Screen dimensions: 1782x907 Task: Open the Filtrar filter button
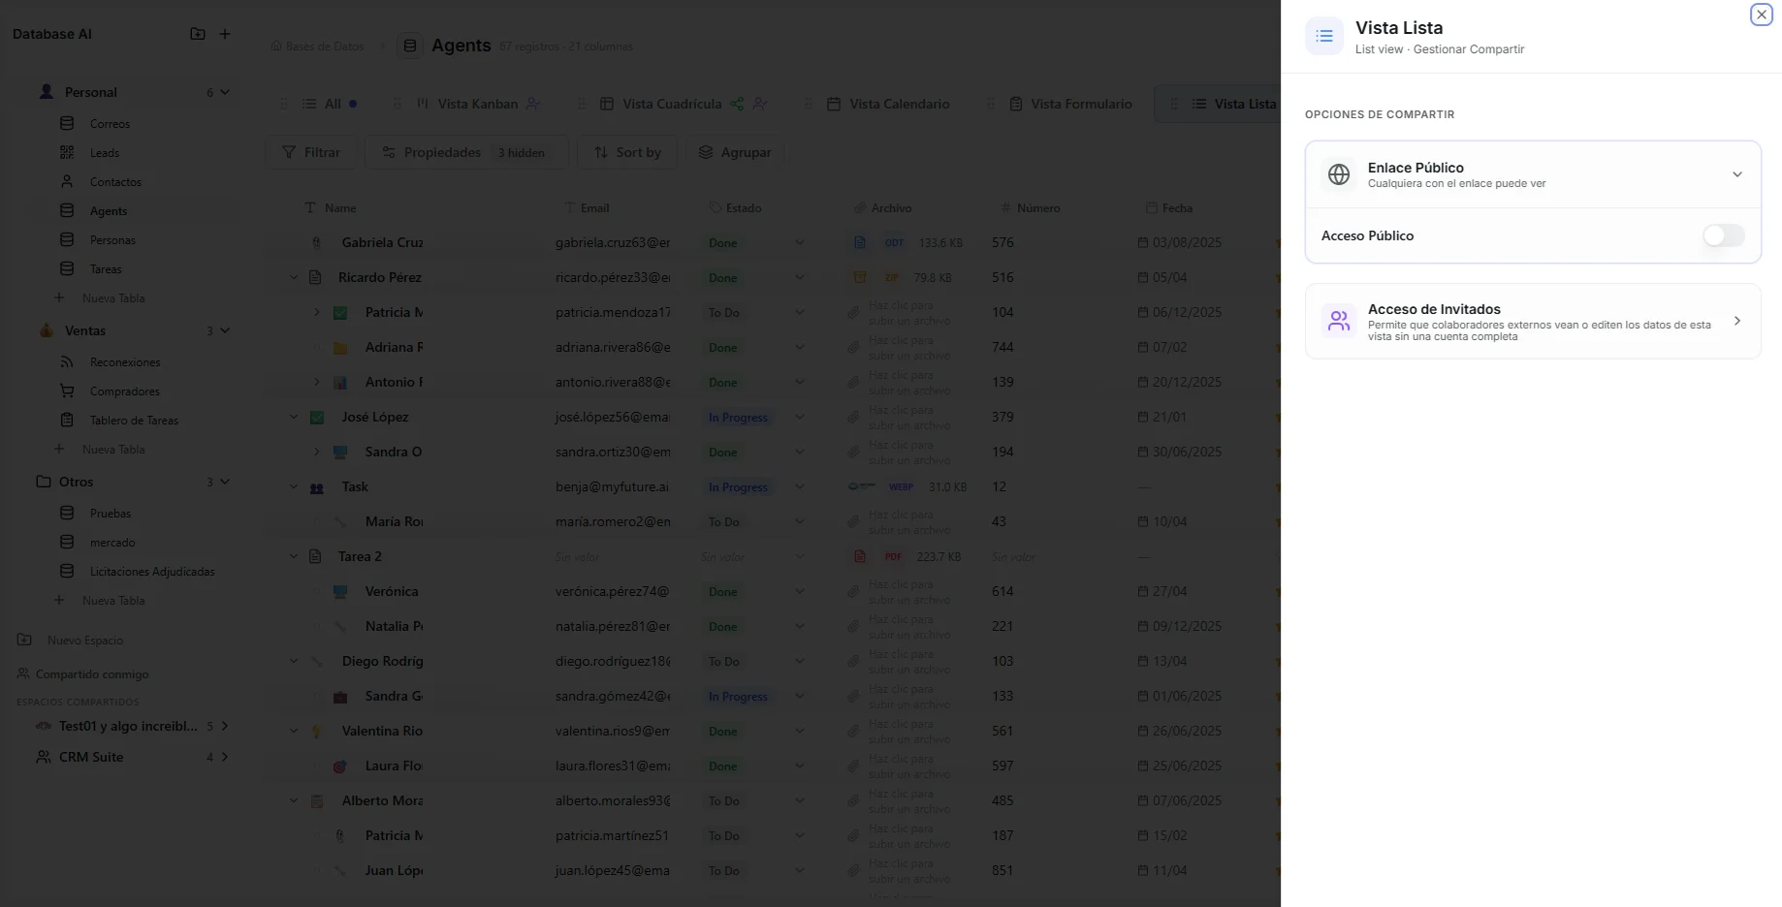[311, 152]
